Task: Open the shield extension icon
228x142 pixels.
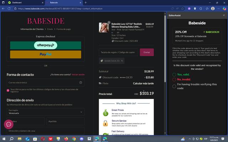Action: click(x=195, y=9)
